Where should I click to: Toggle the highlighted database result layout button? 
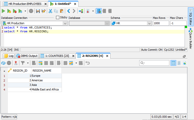[99, 11]
